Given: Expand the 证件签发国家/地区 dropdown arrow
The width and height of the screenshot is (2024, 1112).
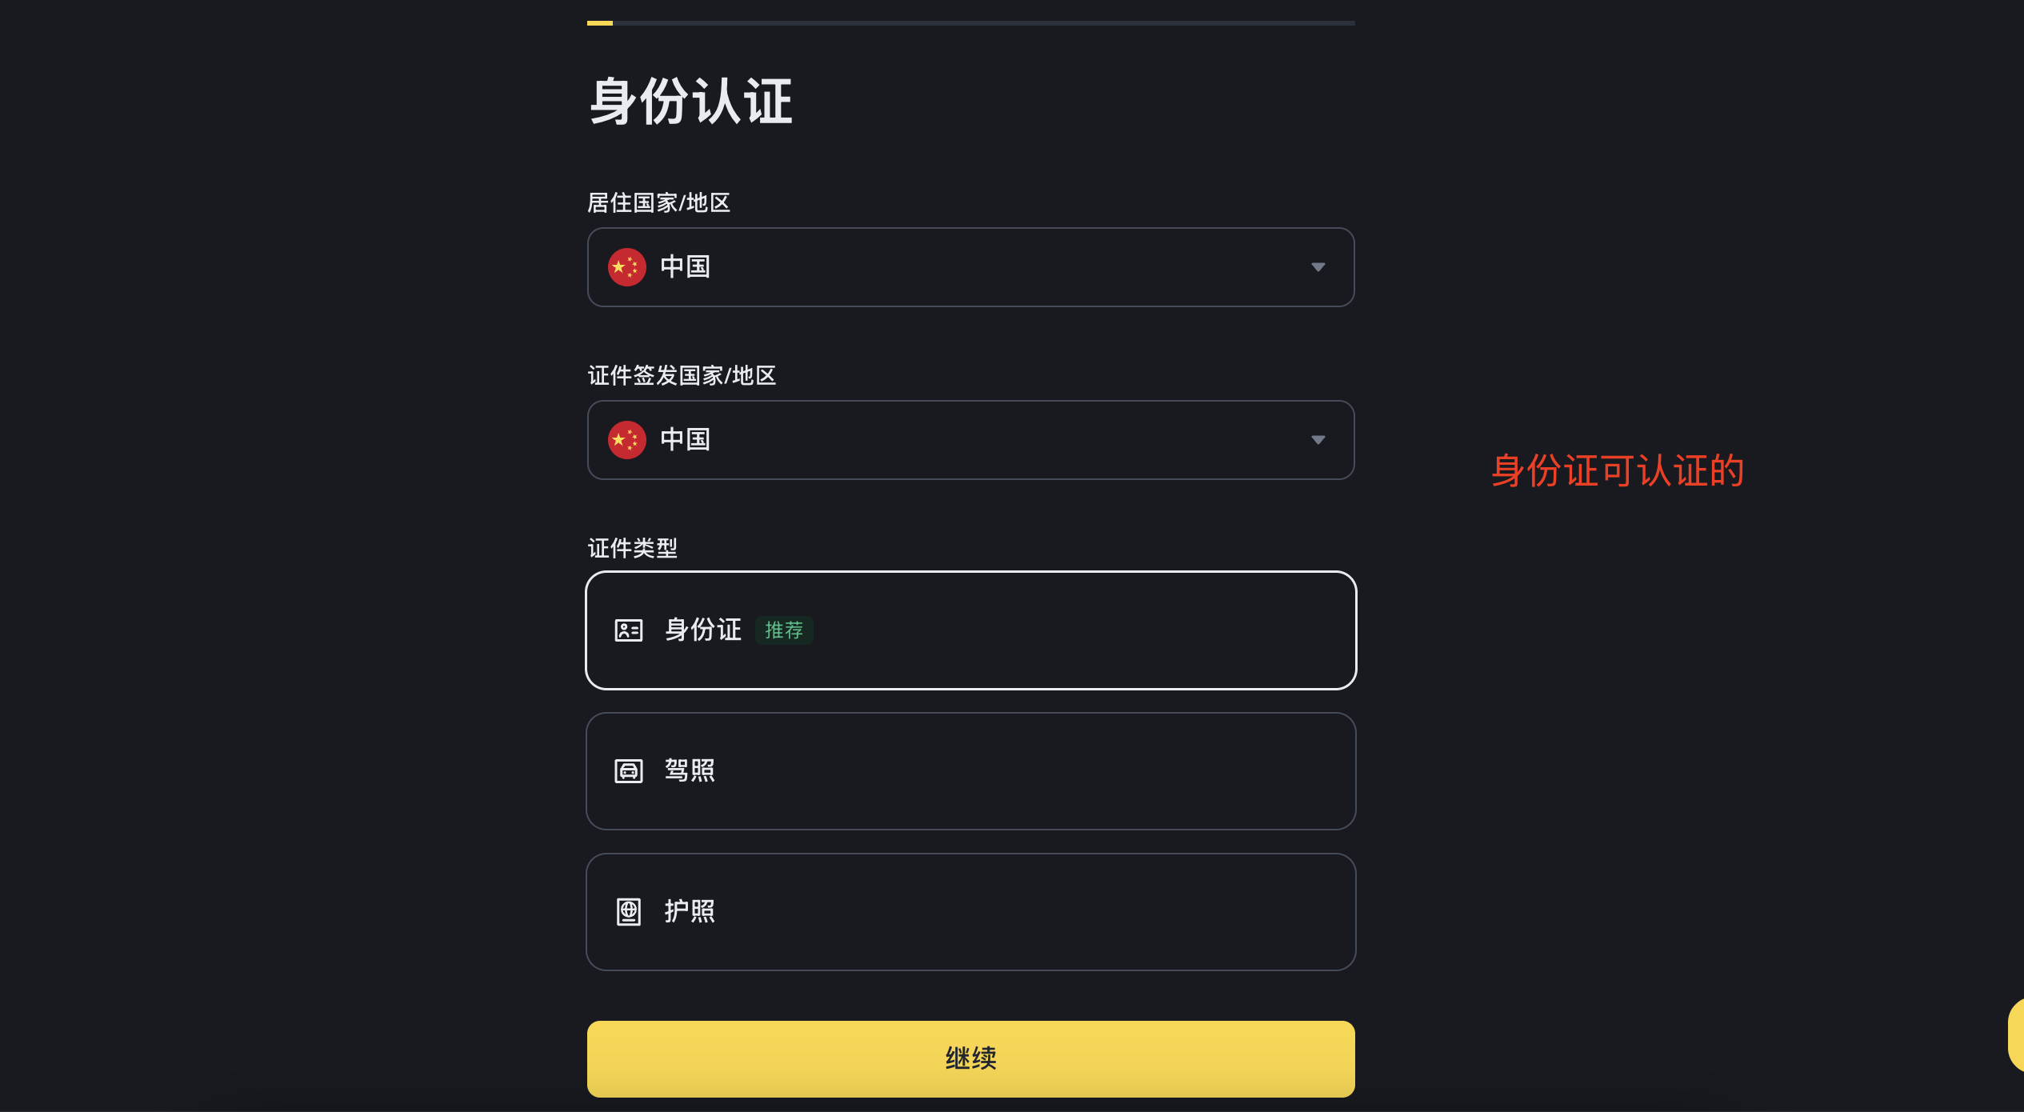Looking at the screenshot, I should [1318, 440].
